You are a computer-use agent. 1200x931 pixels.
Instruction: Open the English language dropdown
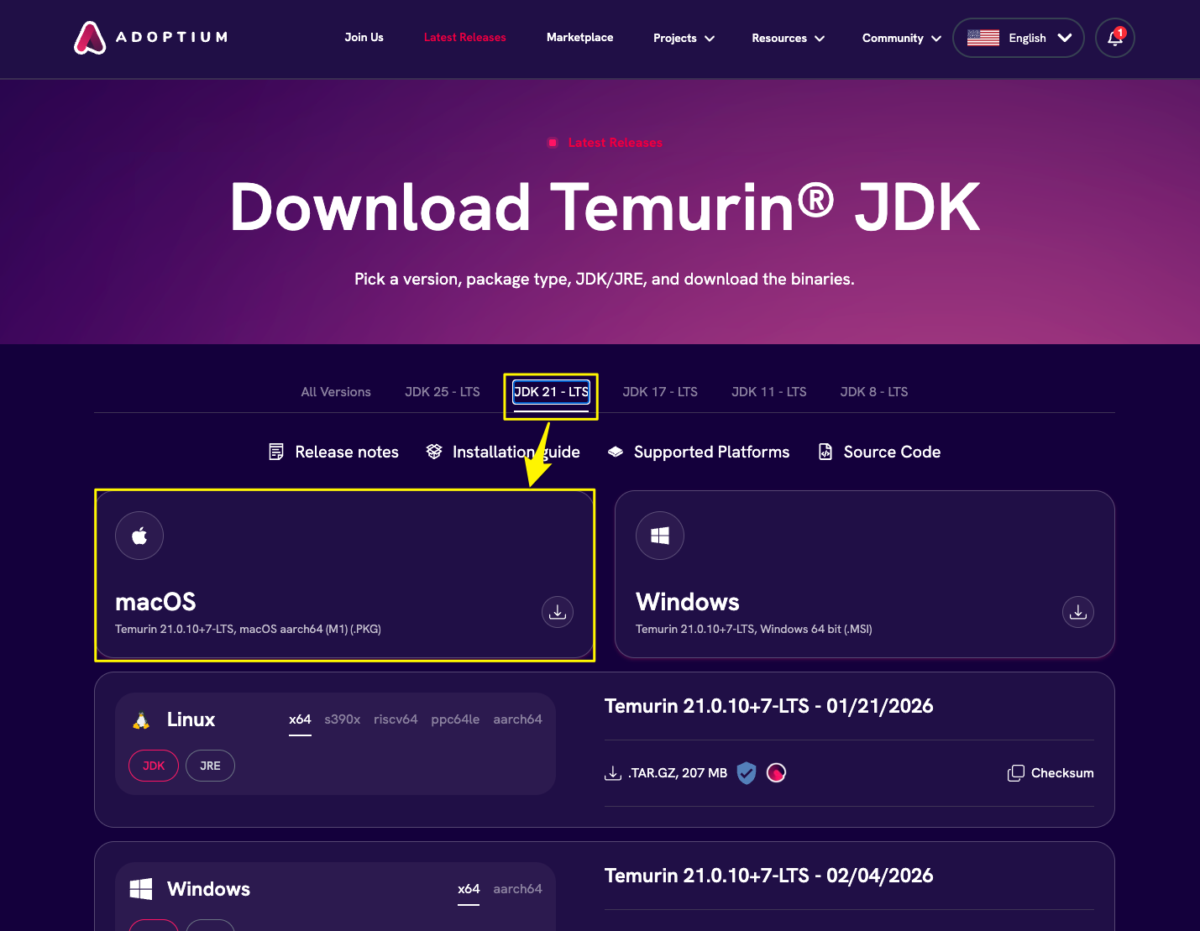pos(1019,38)
